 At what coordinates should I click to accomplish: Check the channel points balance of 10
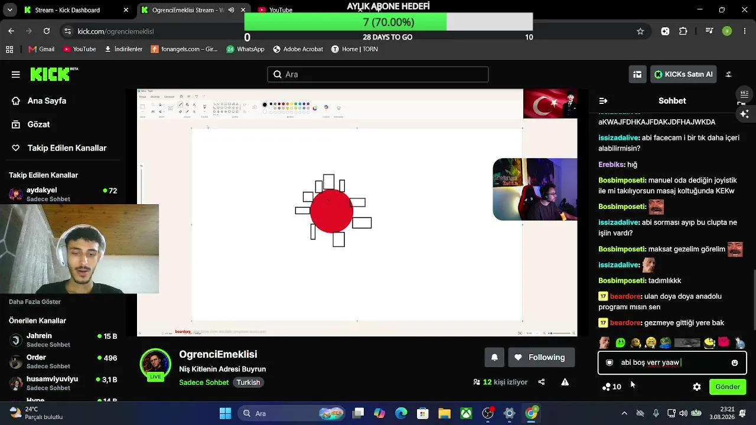(x=611, y=387)
